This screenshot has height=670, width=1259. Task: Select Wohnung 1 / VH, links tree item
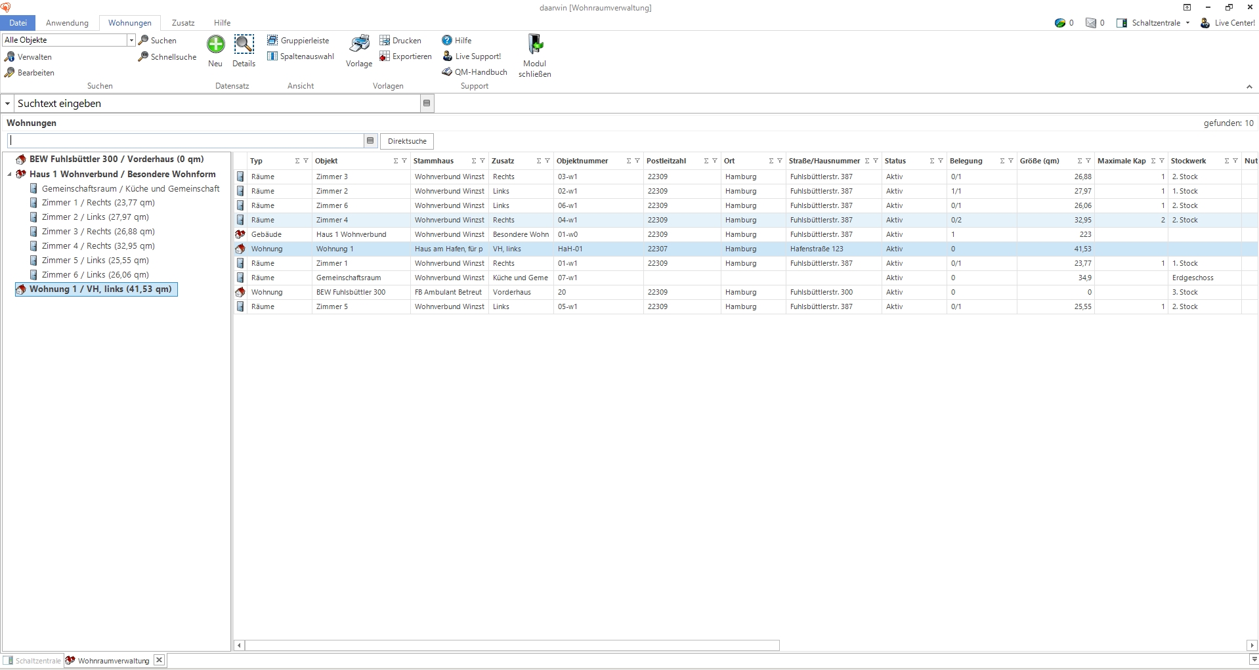coord(96,289)
